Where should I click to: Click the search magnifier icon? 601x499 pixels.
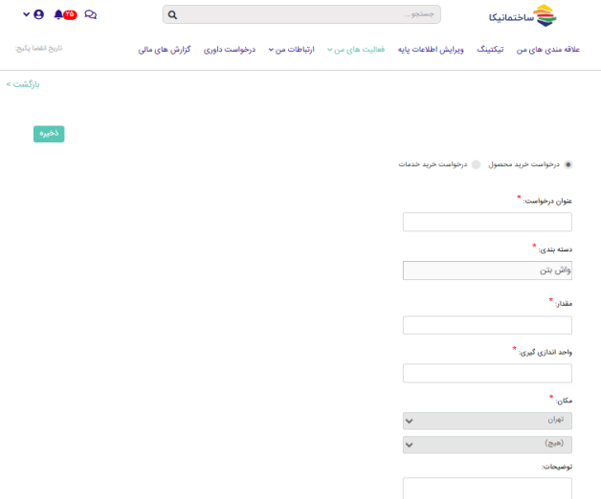(x=172, y=15)
